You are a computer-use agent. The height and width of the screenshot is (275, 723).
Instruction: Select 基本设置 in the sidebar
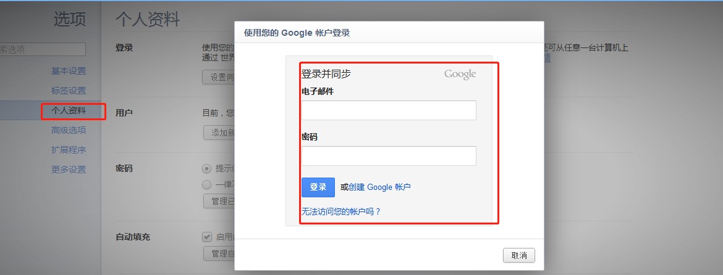68,71
